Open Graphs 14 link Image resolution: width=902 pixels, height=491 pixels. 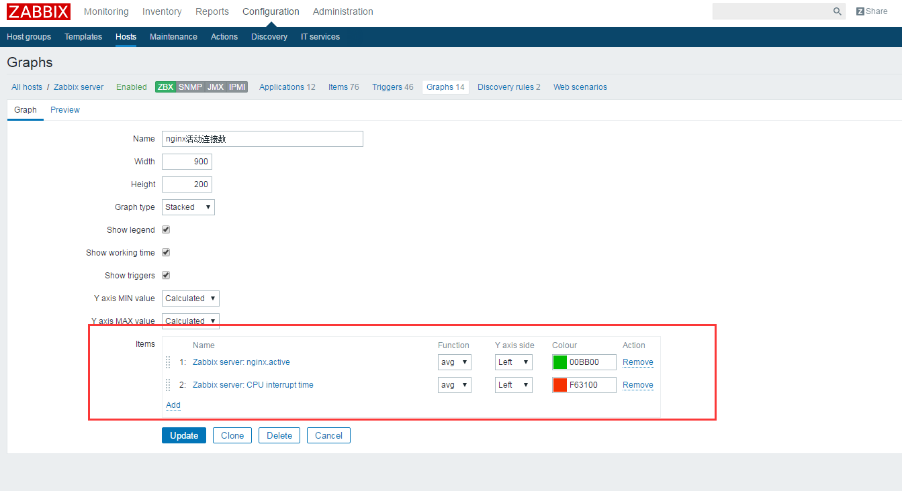click(x=445, y=87)
